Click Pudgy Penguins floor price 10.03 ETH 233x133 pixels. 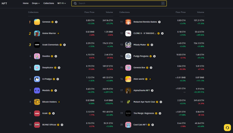pos(181,55)
